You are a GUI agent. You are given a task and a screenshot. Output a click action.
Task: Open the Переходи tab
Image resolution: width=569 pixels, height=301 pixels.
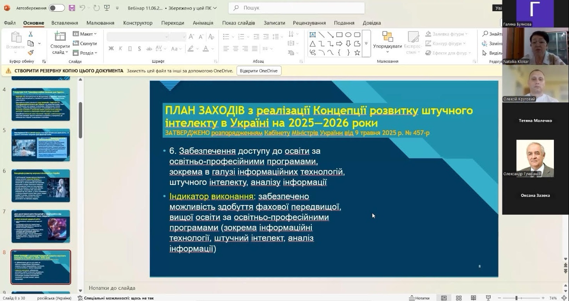(173, 23)
